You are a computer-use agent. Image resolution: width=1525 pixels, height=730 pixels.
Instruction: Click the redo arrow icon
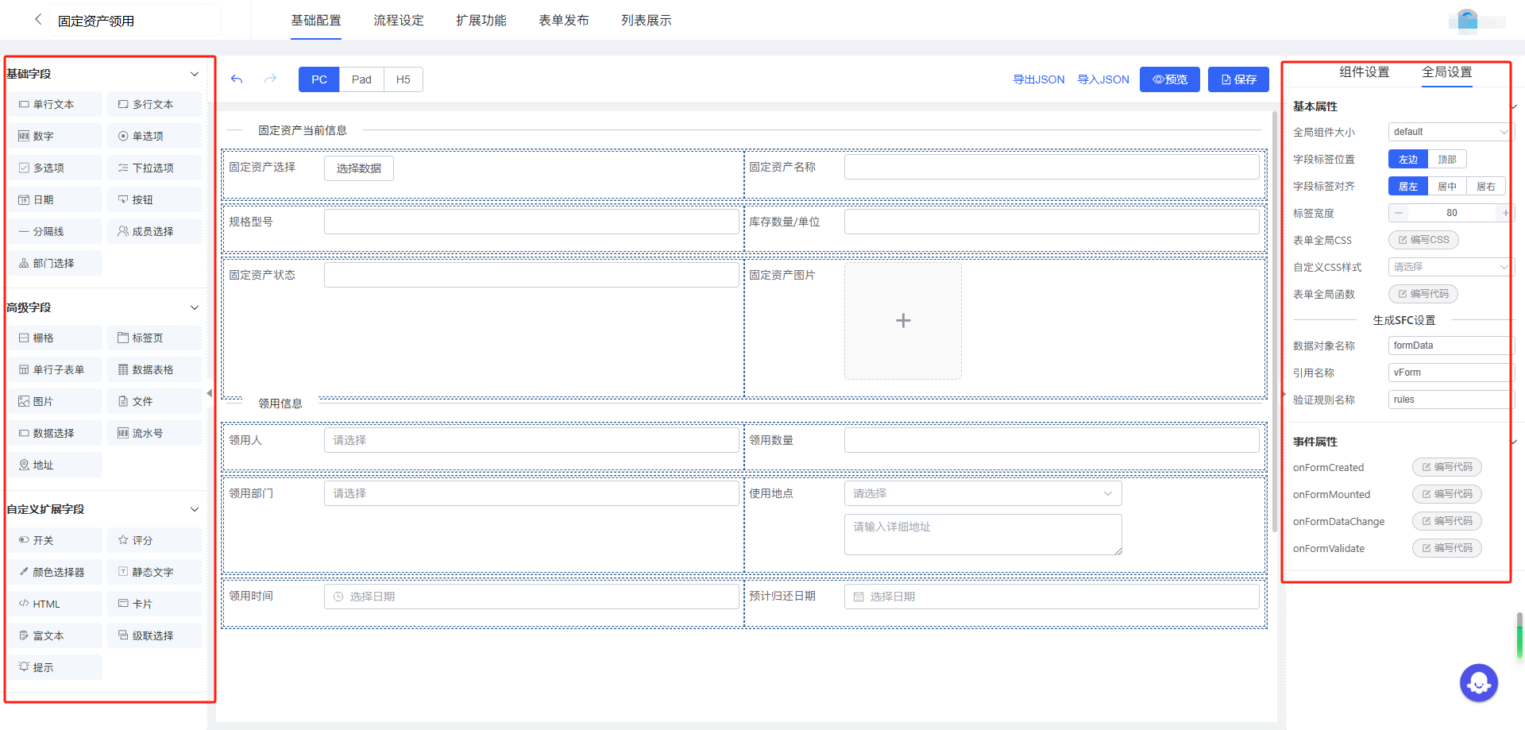[x=270, y=79]
